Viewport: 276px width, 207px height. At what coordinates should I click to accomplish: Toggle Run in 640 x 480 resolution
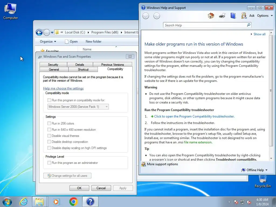(49, 130)
